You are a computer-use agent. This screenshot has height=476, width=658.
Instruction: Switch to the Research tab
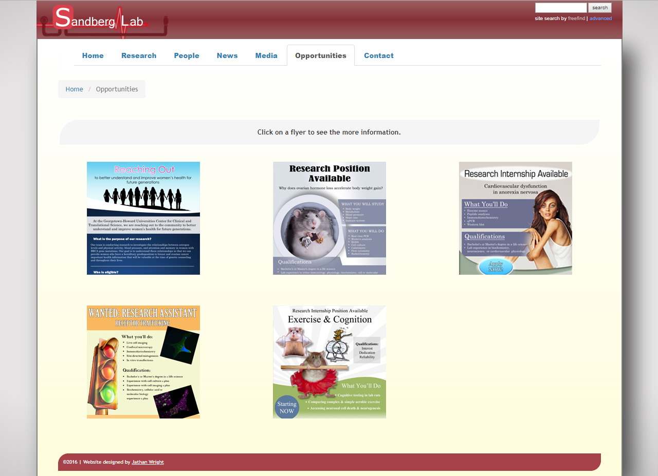(x=139, y=55)
